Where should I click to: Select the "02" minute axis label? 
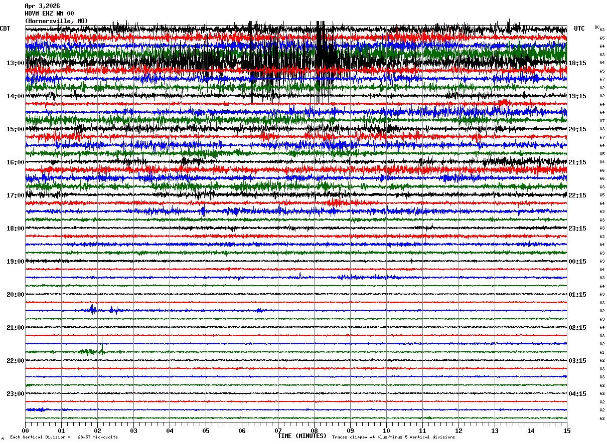click(x=97, y=430)
